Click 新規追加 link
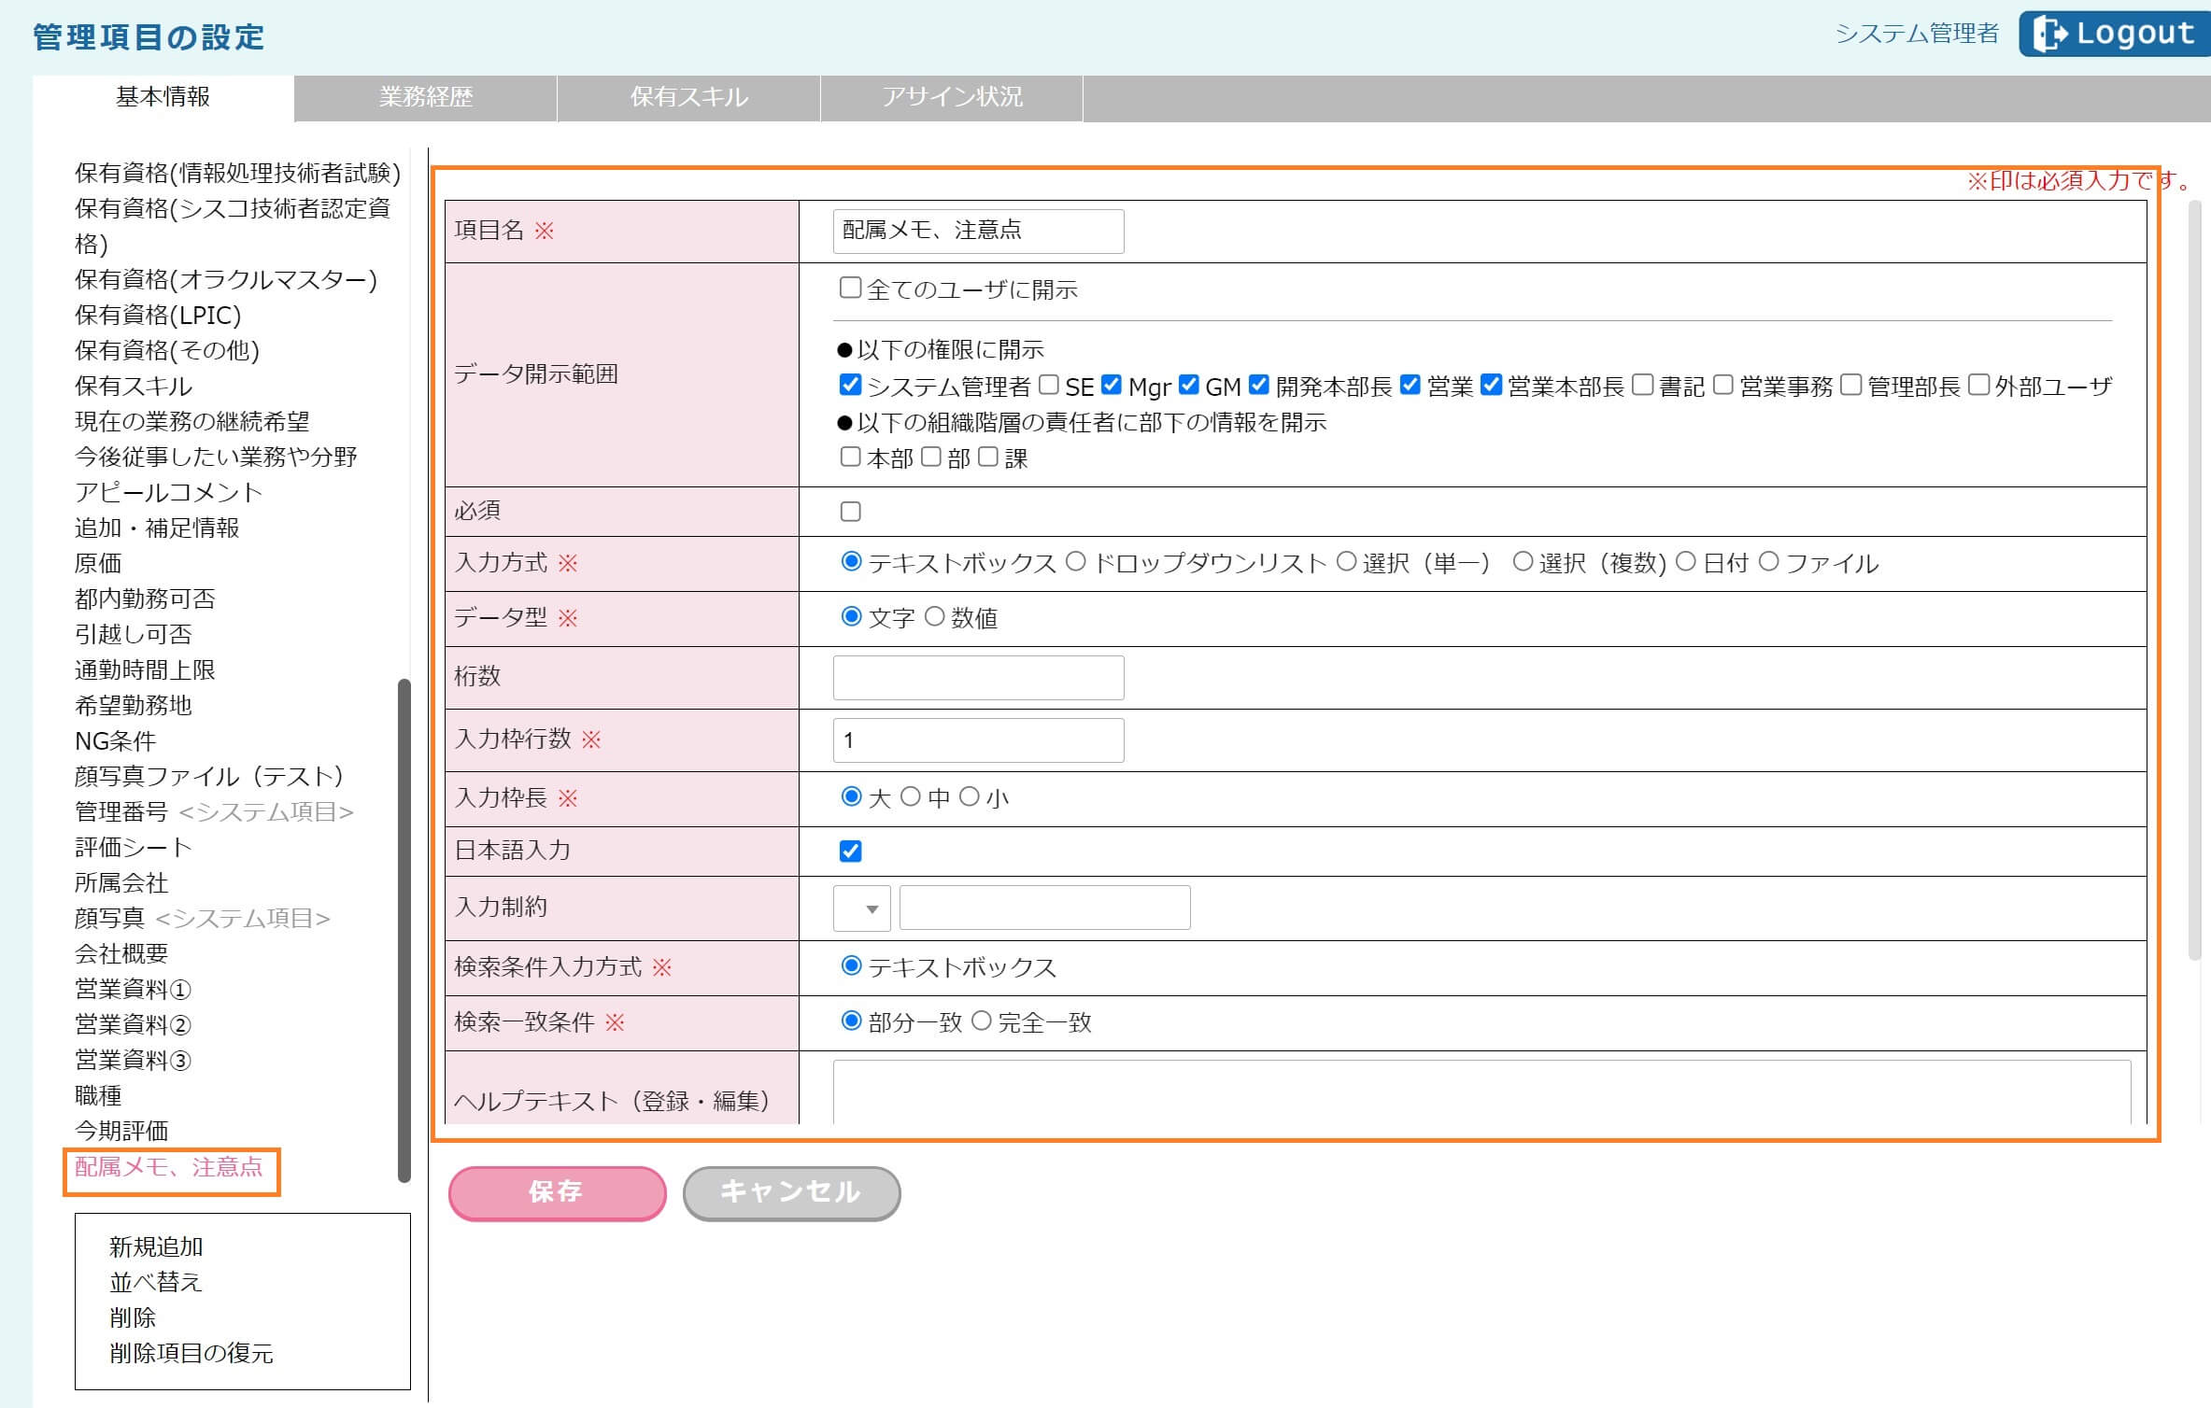The width and height of the screenshot is (2211, 1408). coord(156,1246)
